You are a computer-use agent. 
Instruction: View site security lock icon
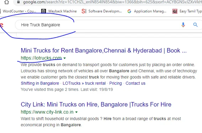[18, 2]
